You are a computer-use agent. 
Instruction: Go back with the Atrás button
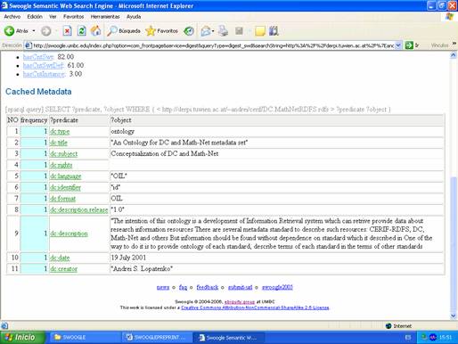click(x=16, y=31)
